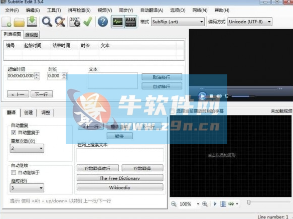The image size is (293, 219).
Task: Click the New subtitle file icon
Action: [7, 22]
